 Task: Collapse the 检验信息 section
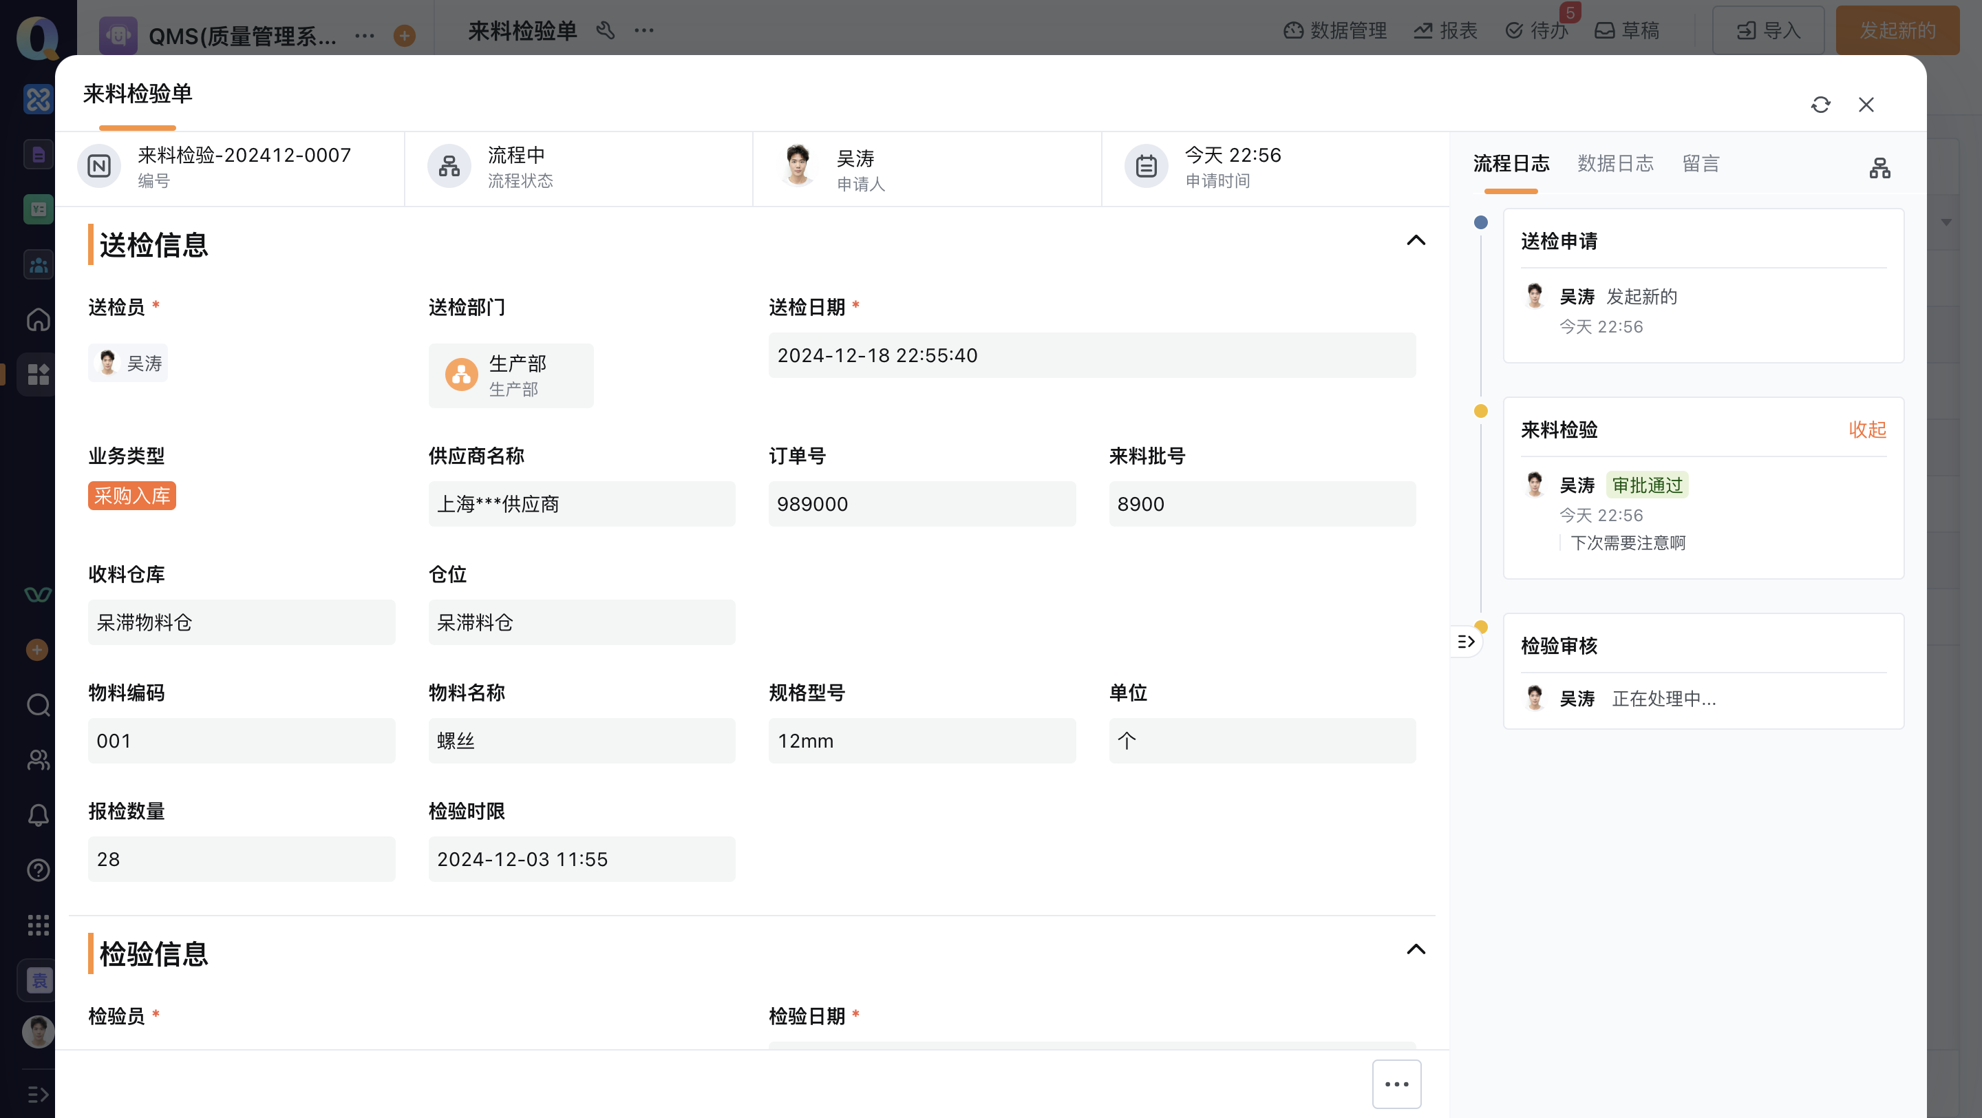point(1416,949)
